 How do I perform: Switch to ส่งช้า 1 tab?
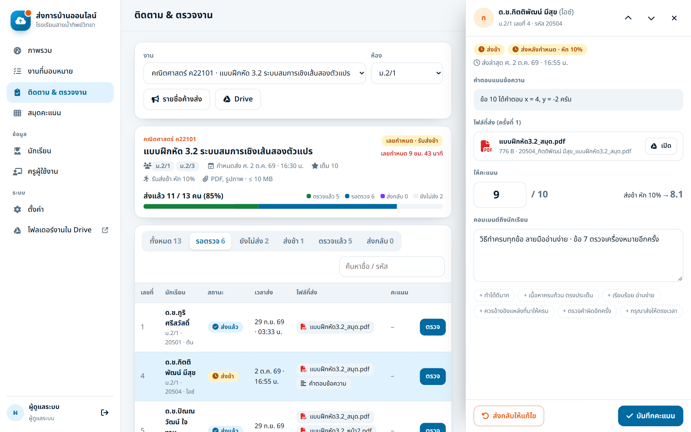coord(293,241)
